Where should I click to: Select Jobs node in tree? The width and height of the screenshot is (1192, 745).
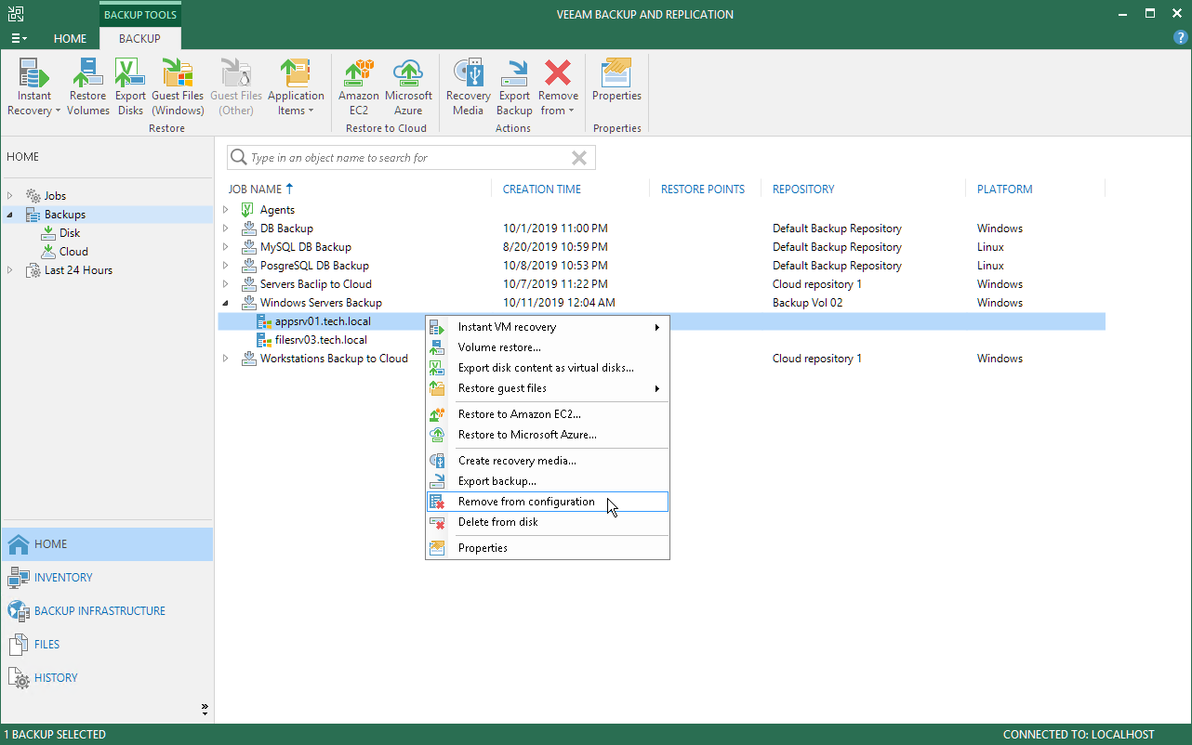[55, 196]
